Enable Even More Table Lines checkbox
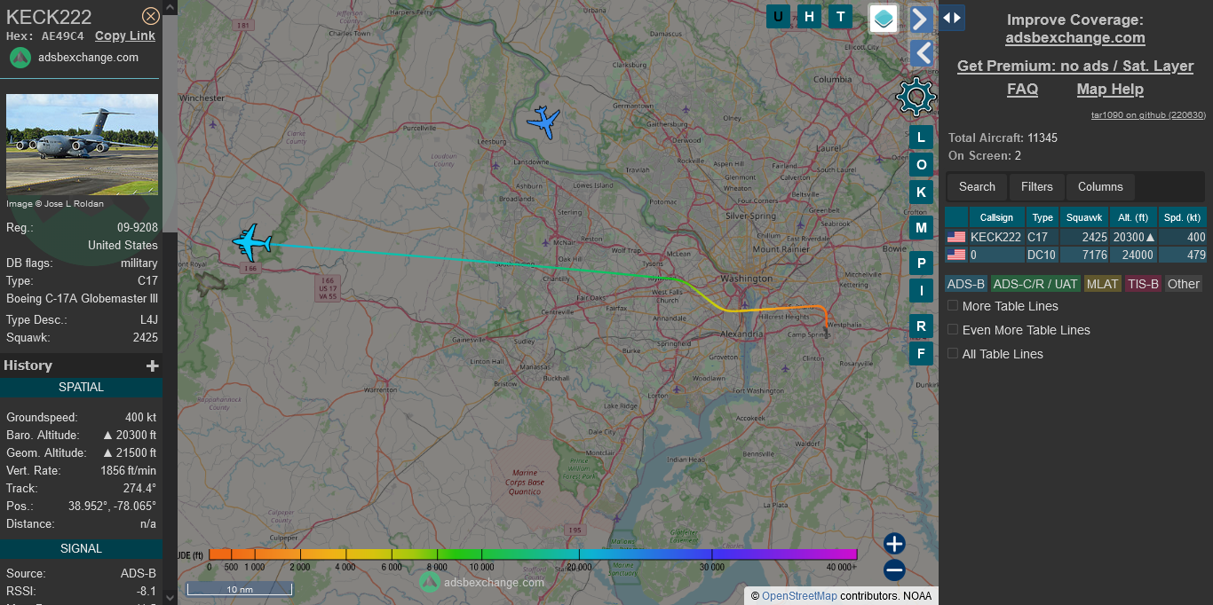This screenshot has height=605, width=1213. coord(953,329)
